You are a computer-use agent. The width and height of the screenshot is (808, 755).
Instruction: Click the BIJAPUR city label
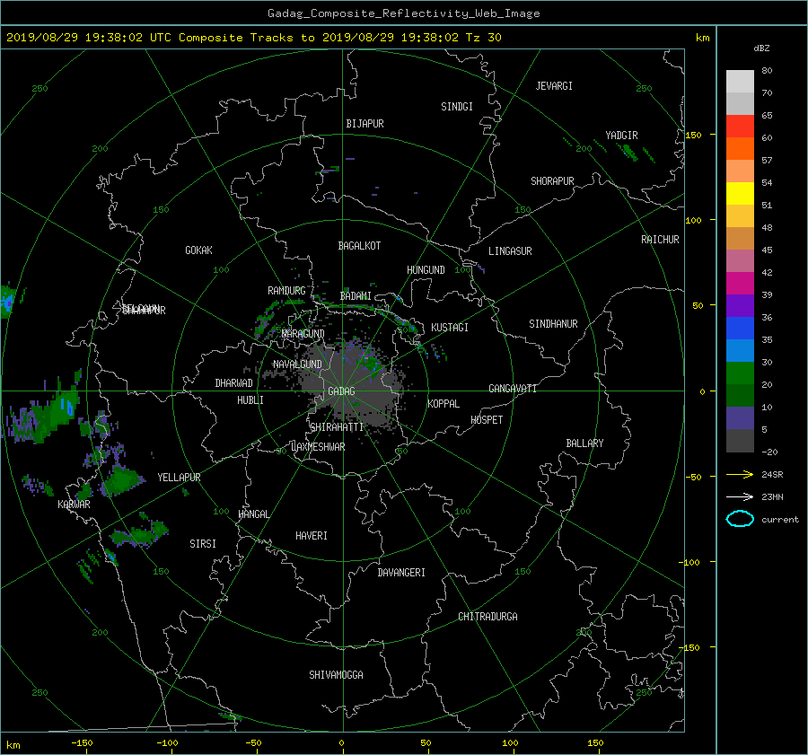[x=364, y=124]
